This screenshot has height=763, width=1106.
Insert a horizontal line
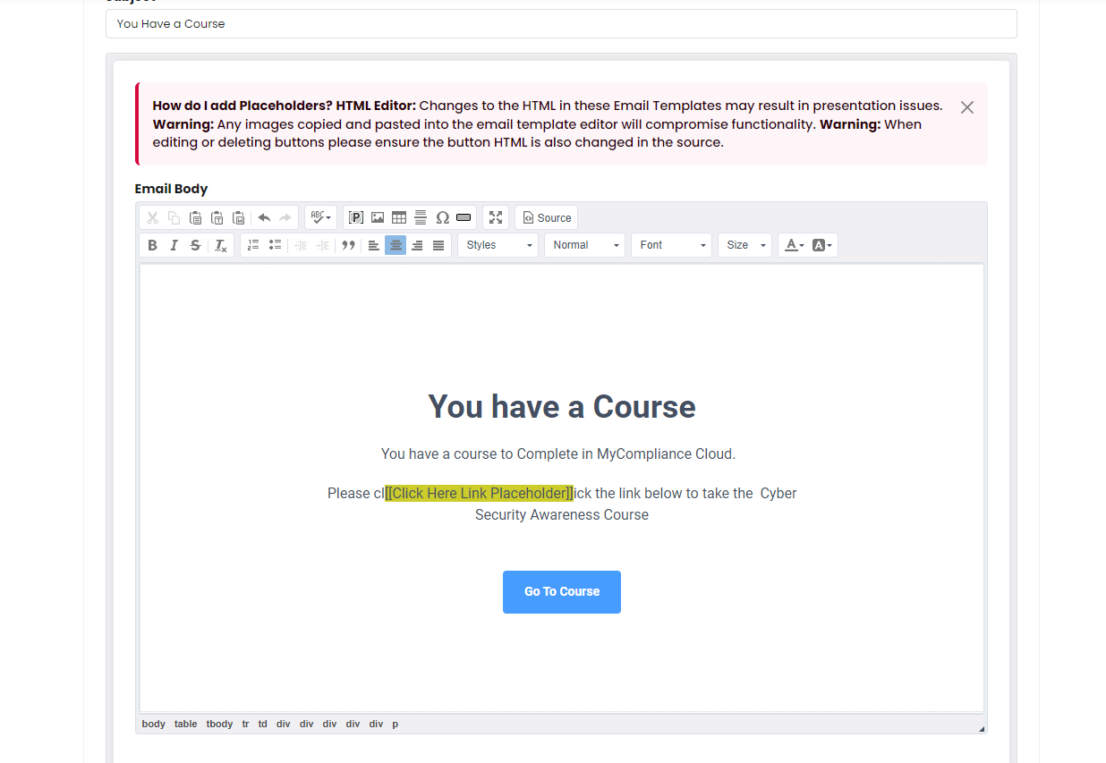(421, 217)
